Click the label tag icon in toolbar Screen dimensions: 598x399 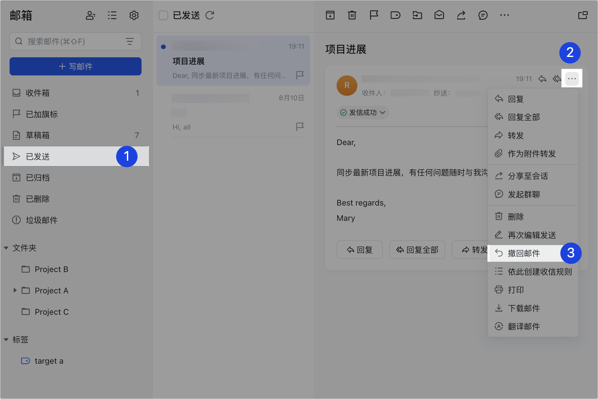tap(395, 15)
